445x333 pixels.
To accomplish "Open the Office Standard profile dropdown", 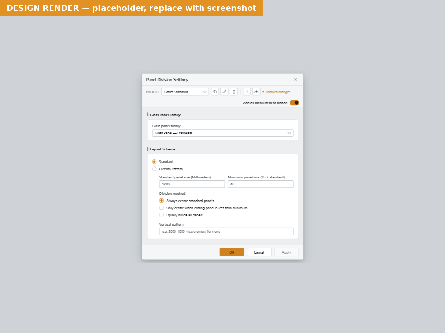I will (185, 92).
